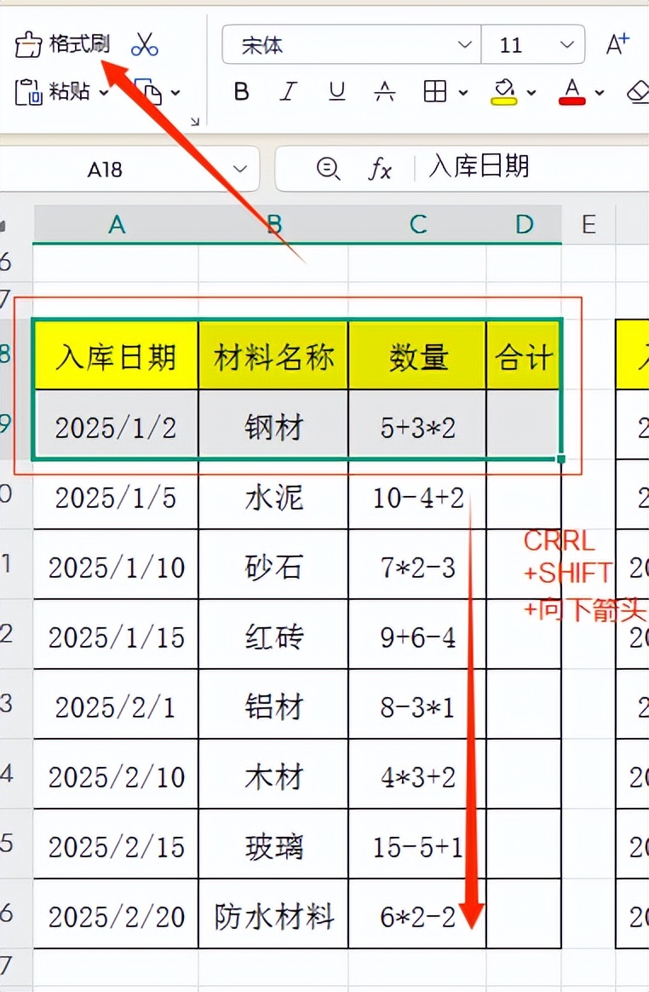
Task: Click the zoom magnifier icon in formula bar
Action: (328, 169)
